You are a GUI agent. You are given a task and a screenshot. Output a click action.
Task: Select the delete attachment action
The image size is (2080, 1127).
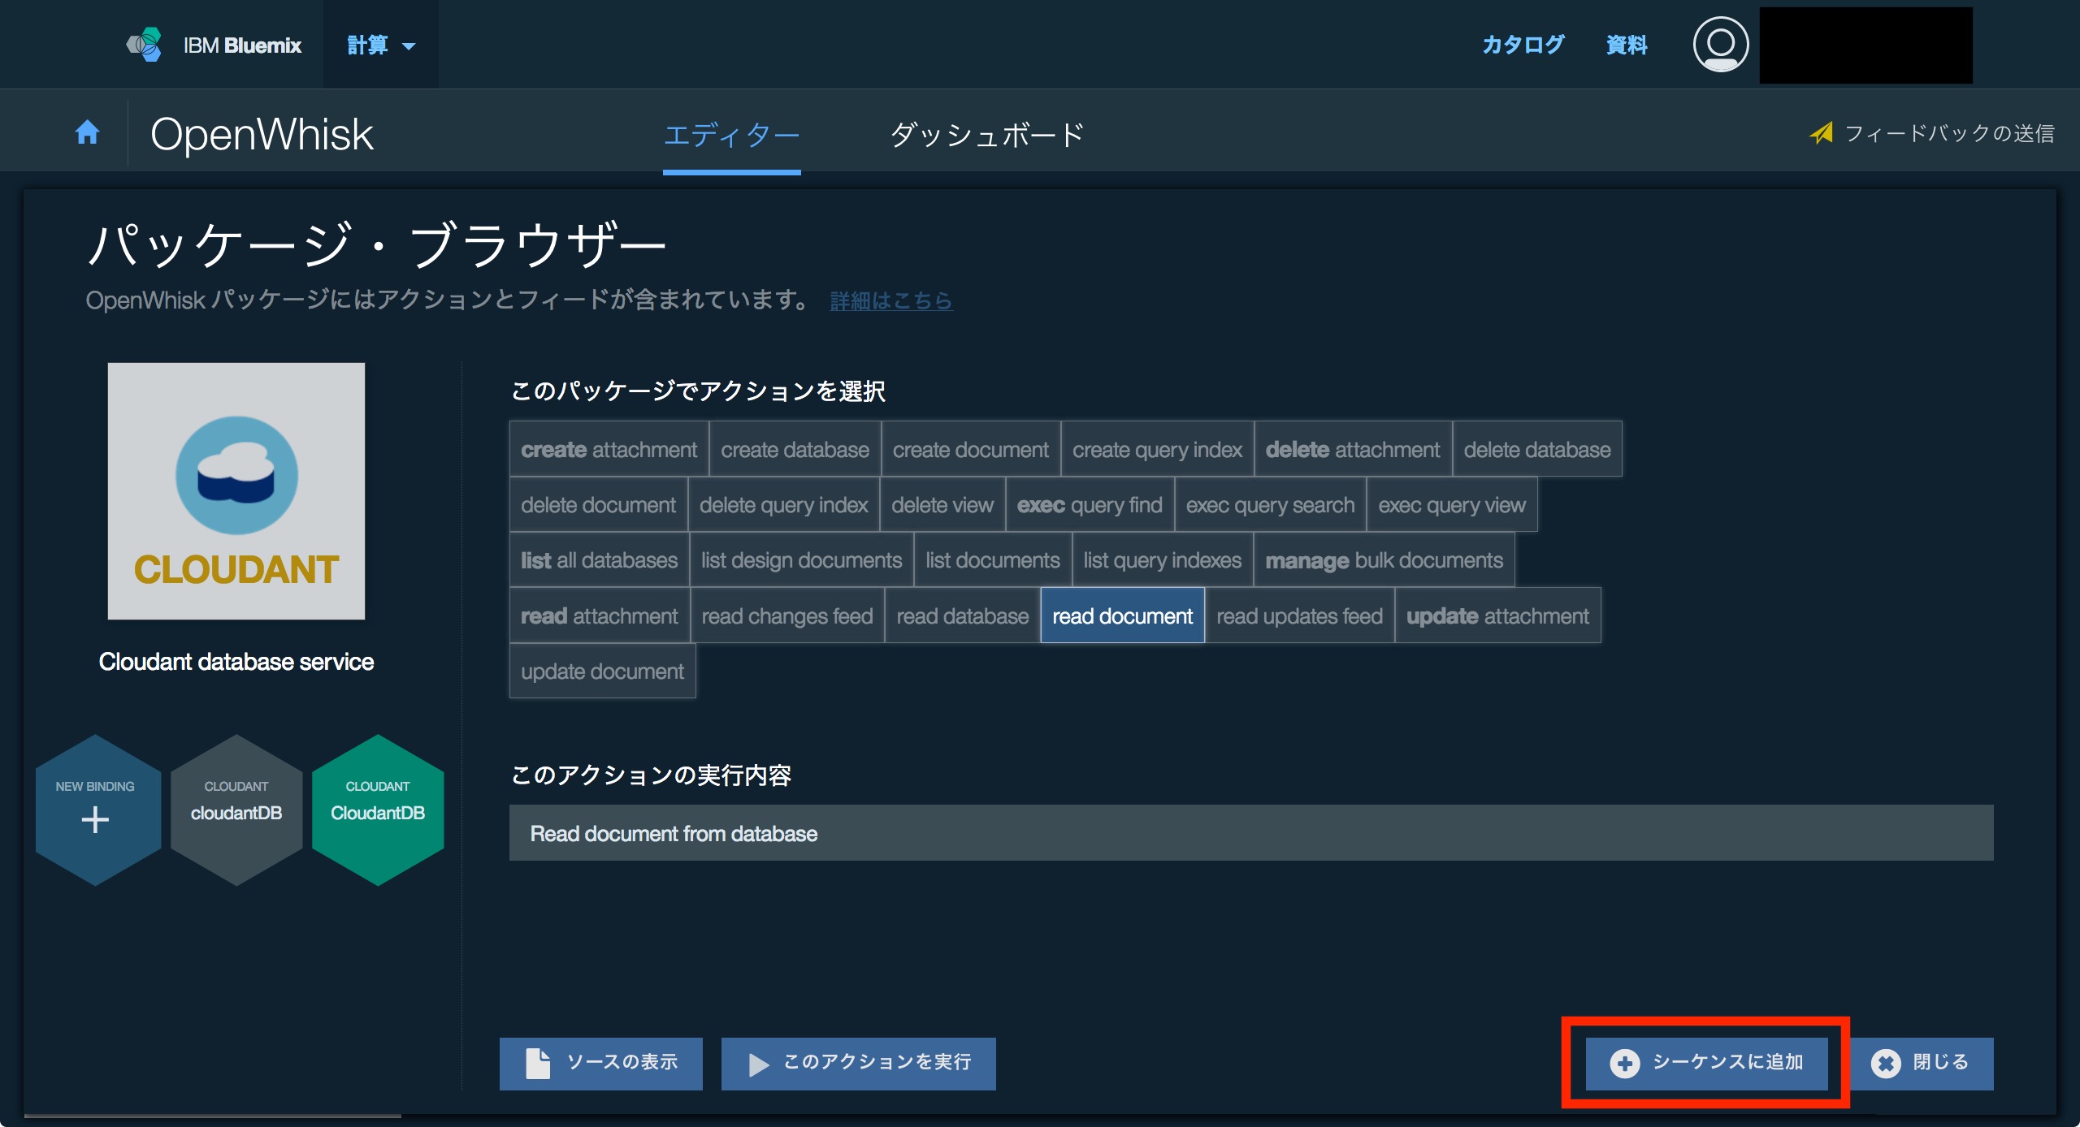pos(1353,449)
